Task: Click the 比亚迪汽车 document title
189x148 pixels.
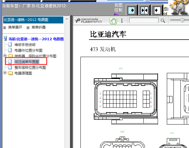Action: tap(108, 34)
